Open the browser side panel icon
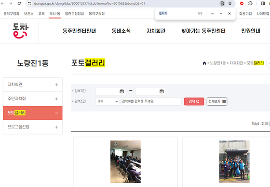Image resolution: width=270 pixels, height=187 pixels. (x=263, y=3)
